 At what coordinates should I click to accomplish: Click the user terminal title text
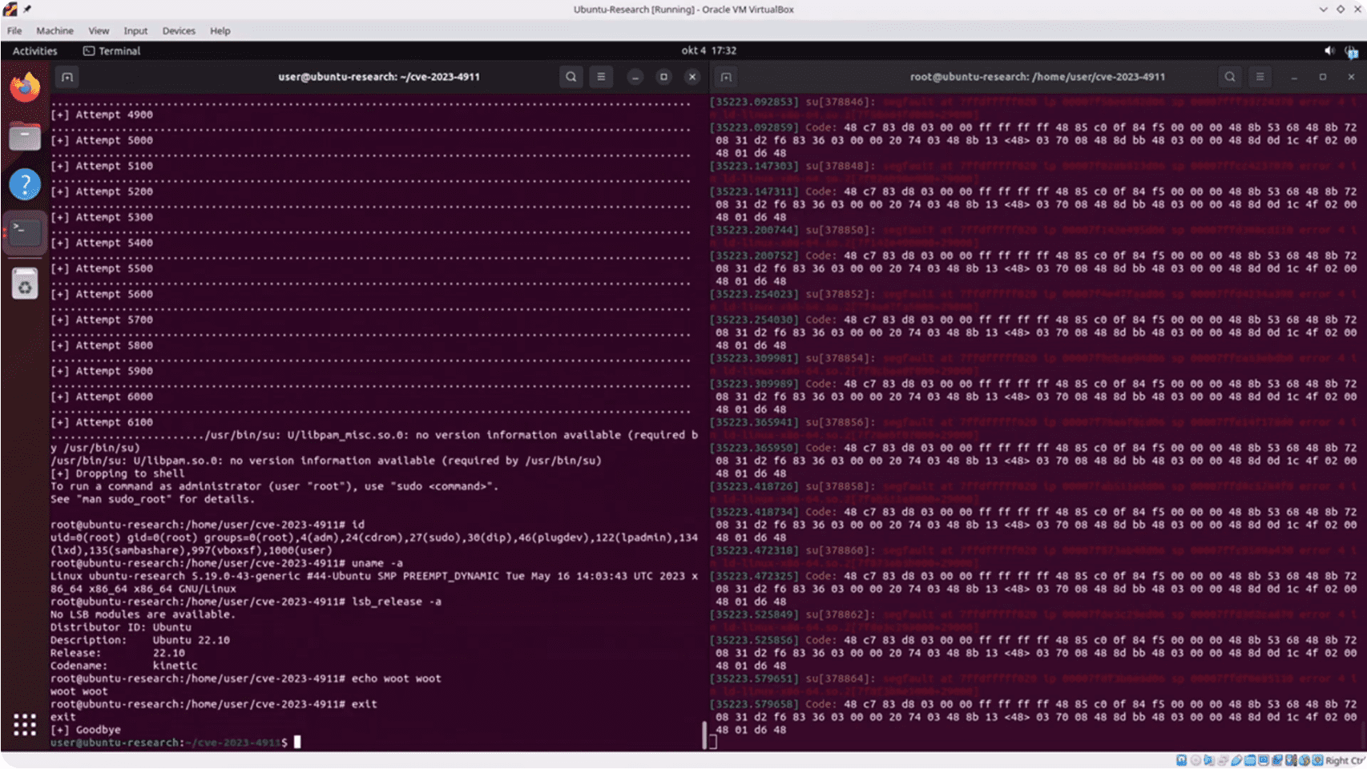click(x=379, y=77)
